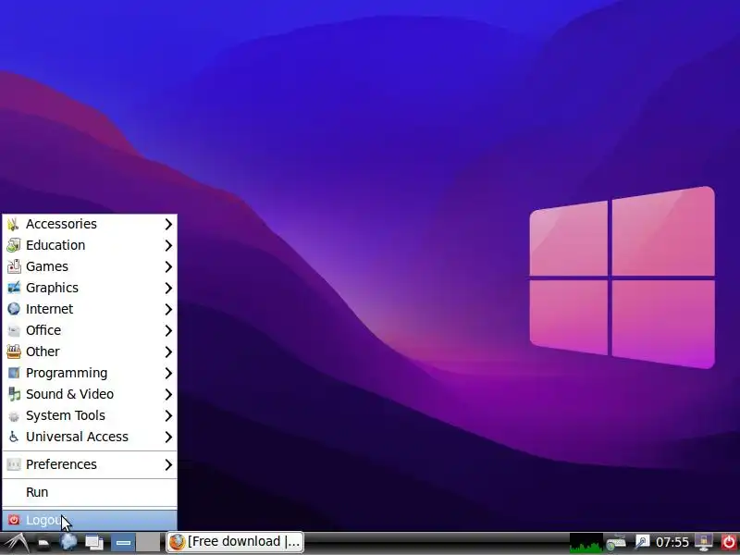Expand the Education submenu arrow

click(x=168, y=245)
